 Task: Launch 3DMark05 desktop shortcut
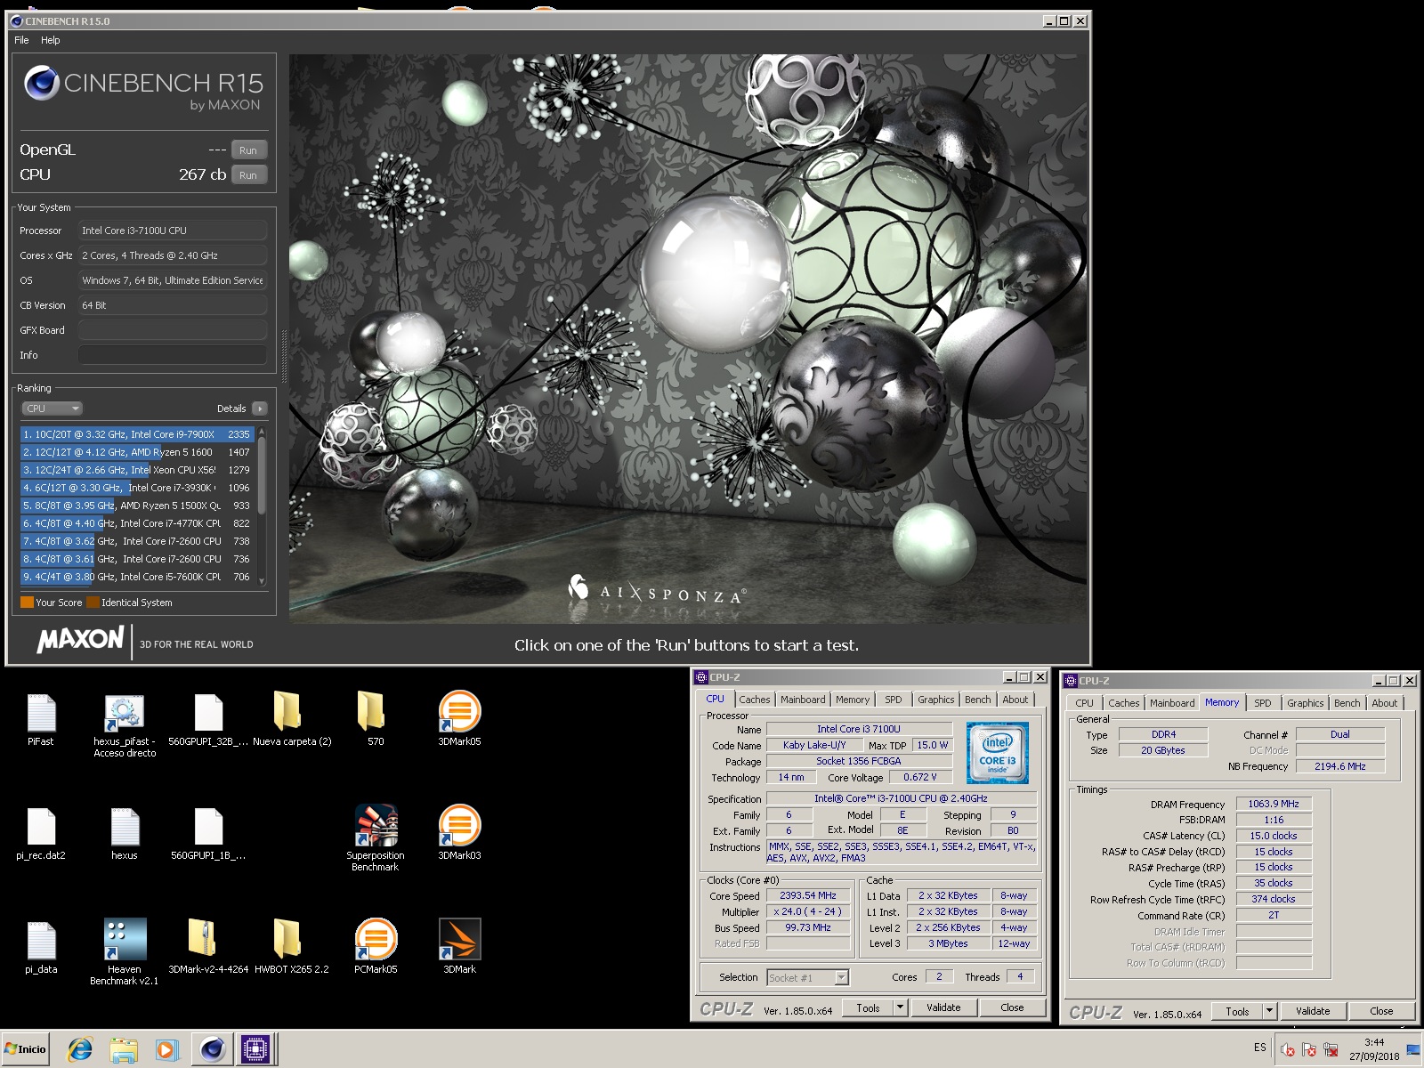[x=459, y=711]
